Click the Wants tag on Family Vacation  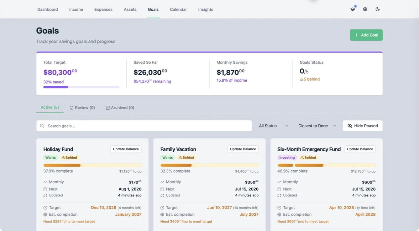tap(167, 158)
